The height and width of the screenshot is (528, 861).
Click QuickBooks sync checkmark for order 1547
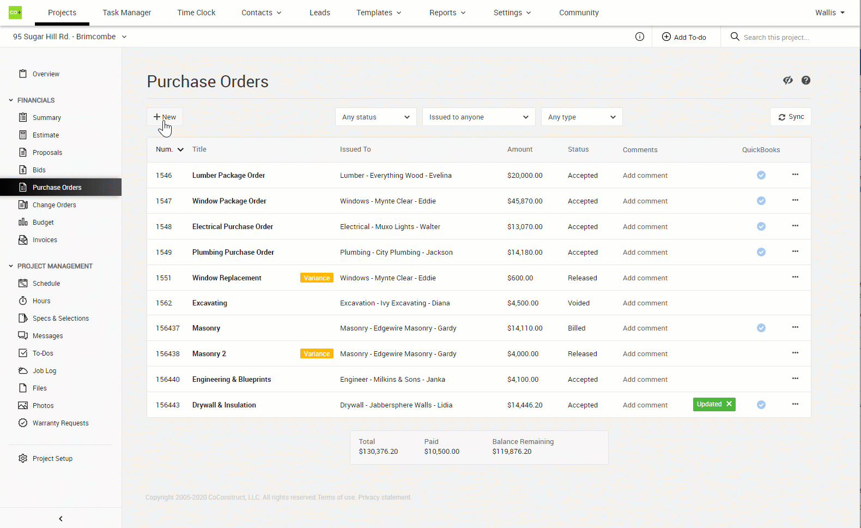pos(761,201)
